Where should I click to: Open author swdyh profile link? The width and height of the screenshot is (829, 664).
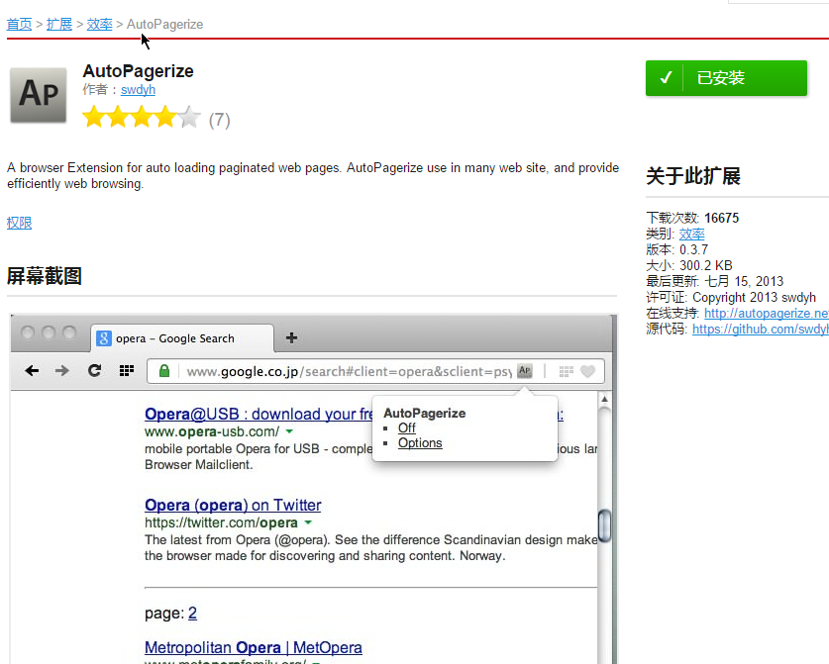138,89
